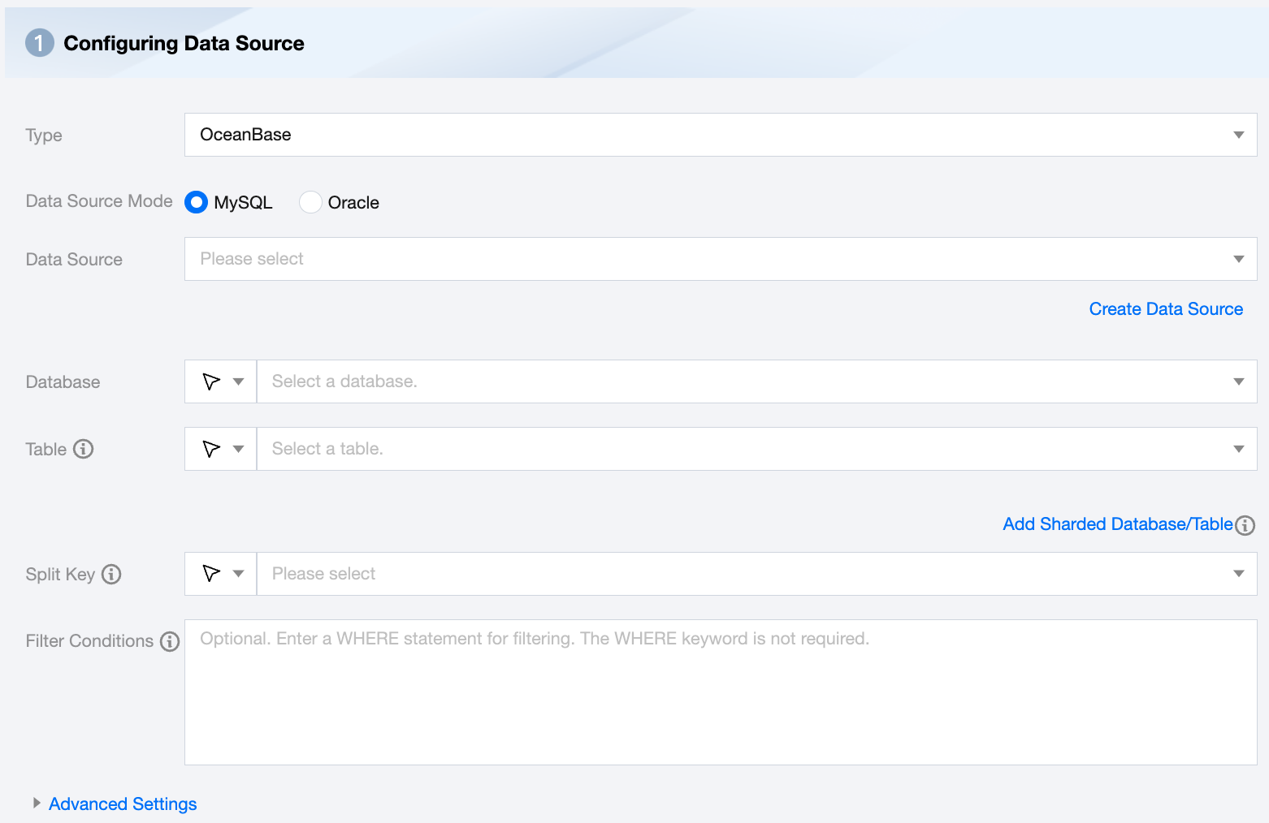Screen dimensions: 1269x823
Task: Click the Filter Conditions label
Action: coord(89,641)
